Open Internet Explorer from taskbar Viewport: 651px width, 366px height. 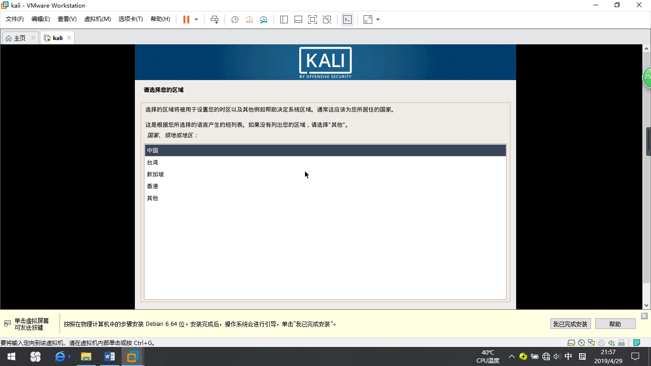coord(61,356)
